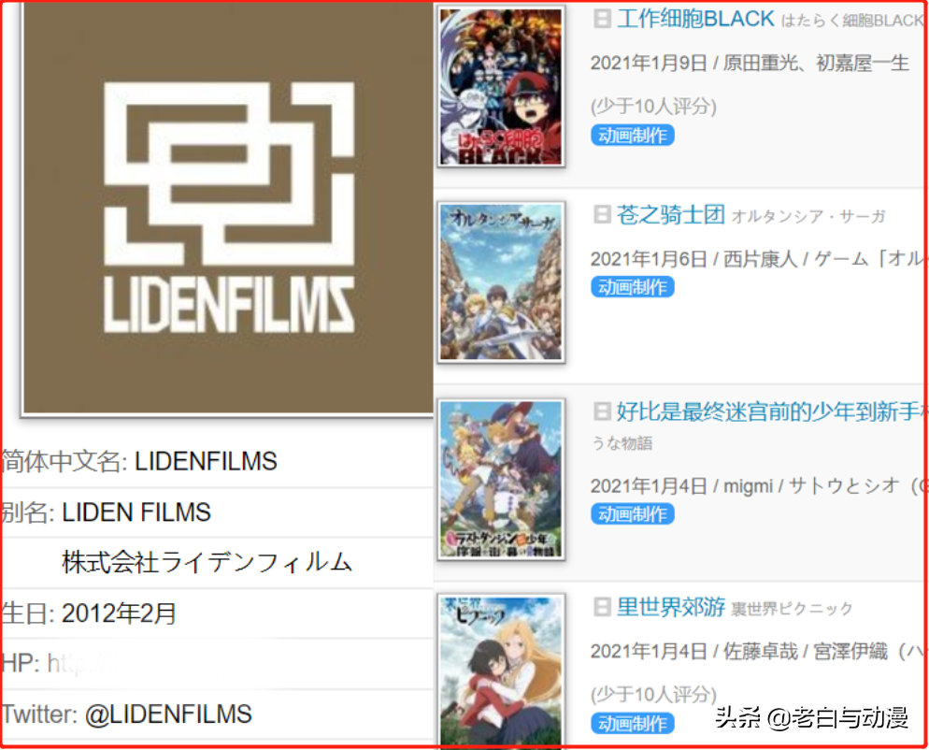Image resolution: width=929 pixels, height=750 pixels.
Task: Open the 好比是最终迷宫前的少年 title link
Action: pyautogui.click(x=771, y=411)
